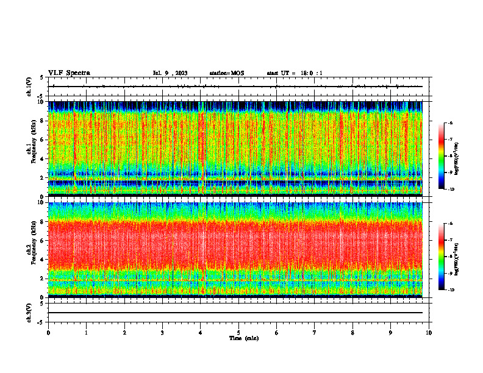Click the ch.2 color bar's log(PSD) unit label

coord(457,259)
